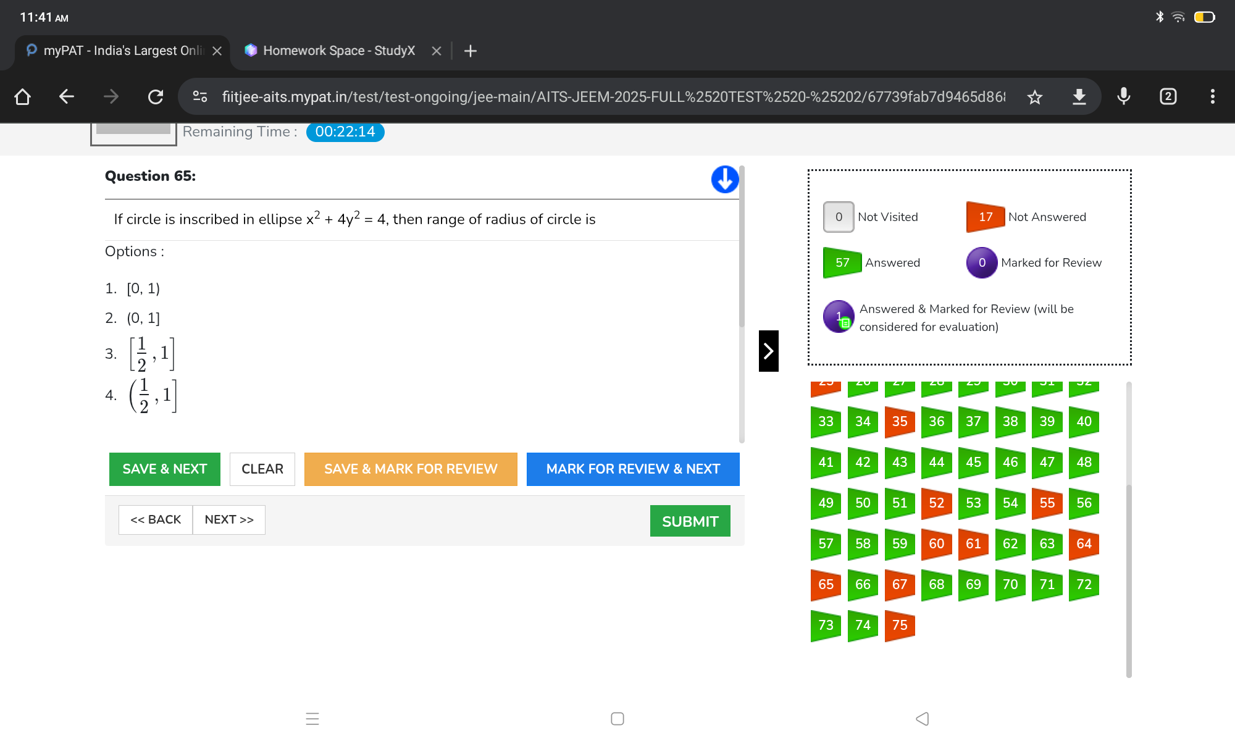Tap Android recent apps menu icon
This screenshot has height=741, width=1235.
point(312,719)
